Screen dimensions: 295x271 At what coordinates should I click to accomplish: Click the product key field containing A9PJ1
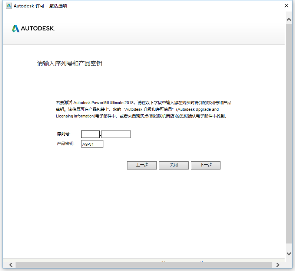92,144
